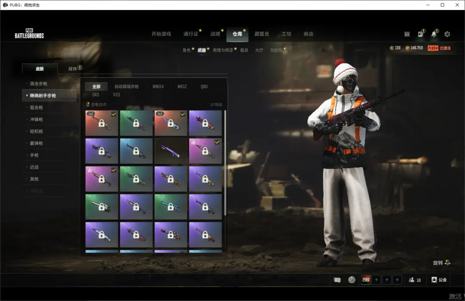Select the 手枪 category
The height and width of the screenshot is (301, 465).
coord(34,155)
